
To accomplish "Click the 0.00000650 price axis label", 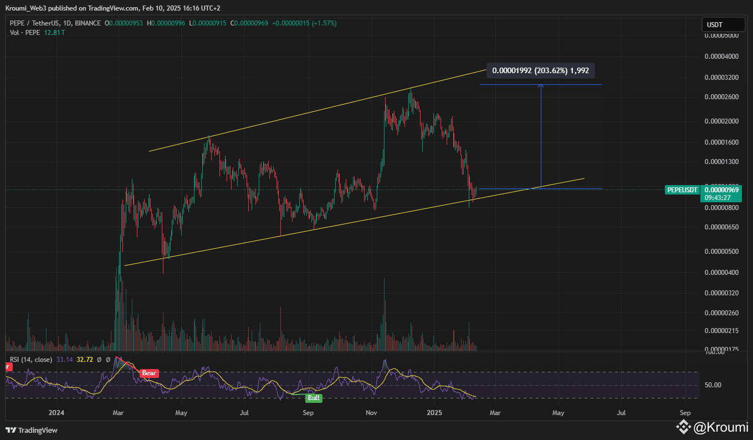I will point(721,227).
